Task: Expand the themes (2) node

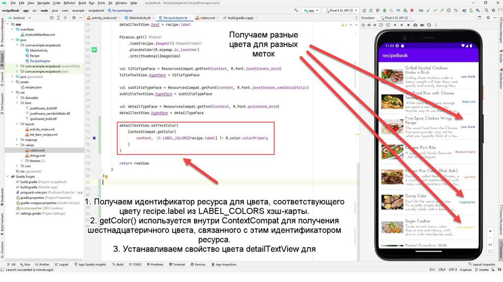Action: pyautogui.click(x=22, y=161)
